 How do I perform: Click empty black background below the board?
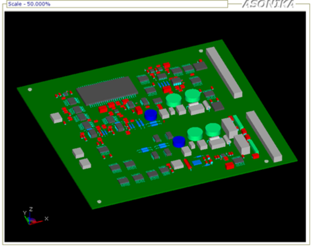(x=194, y=225)
